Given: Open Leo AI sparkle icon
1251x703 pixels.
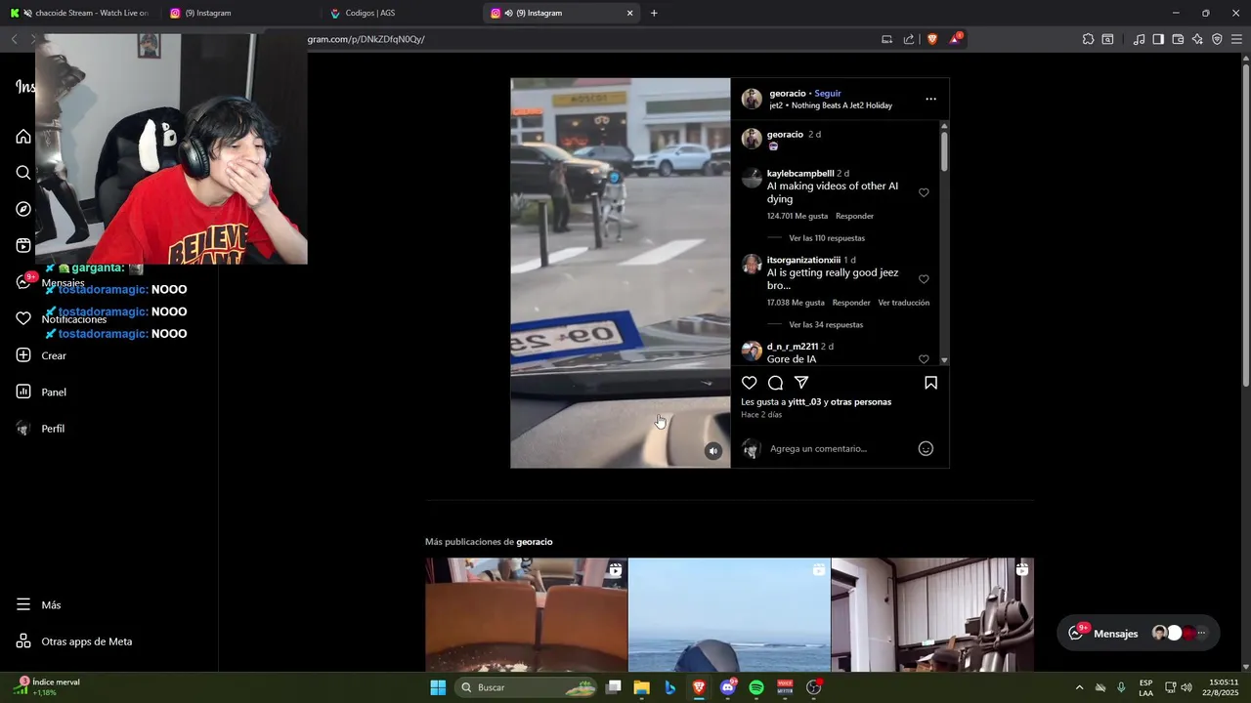Looking at the screenshot, I should pos(1197,39).
